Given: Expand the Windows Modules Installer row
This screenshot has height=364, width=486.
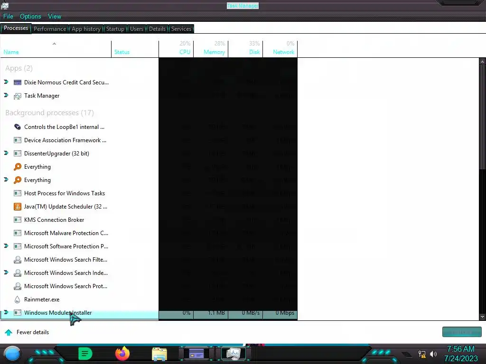Looking at the screenshot, I should [6, 312].
